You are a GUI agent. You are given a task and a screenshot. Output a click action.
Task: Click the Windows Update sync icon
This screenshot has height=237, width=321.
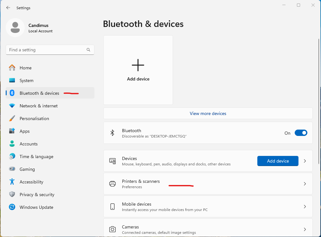tap(12, 207)
